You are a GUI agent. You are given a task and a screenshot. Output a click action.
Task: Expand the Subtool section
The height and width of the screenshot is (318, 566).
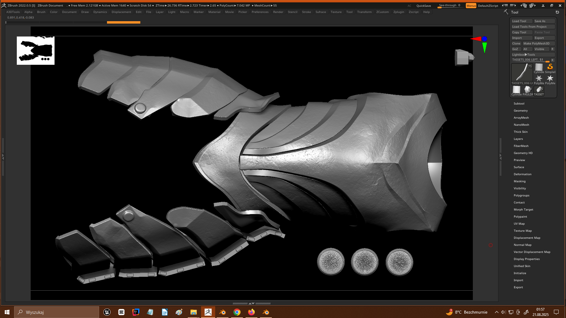click(519, 104)
